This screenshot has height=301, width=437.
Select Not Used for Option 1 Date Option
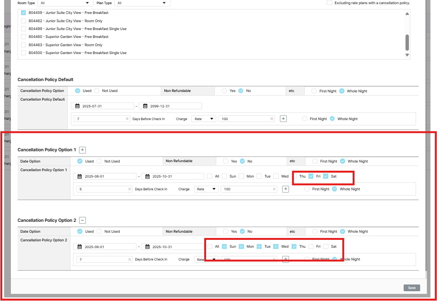click(99, 161)
